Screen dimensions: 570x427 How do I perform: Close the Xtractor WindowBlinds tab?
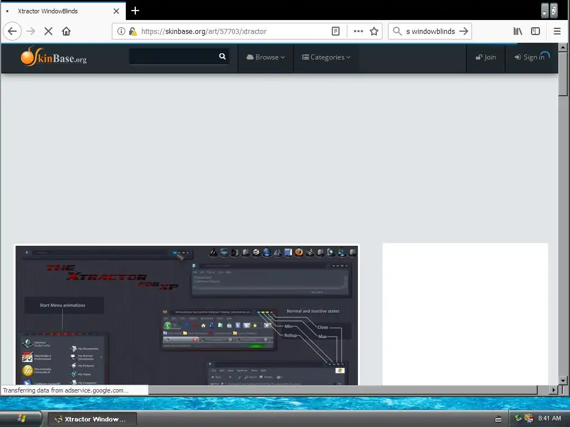pyautogui.click(x=116, y=11)
